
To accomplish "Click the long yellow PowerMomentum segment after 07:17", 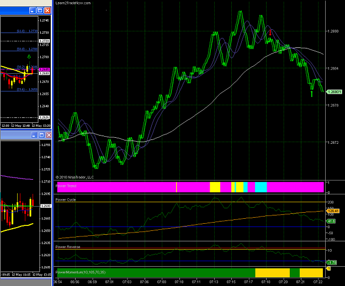I will 272,273.
